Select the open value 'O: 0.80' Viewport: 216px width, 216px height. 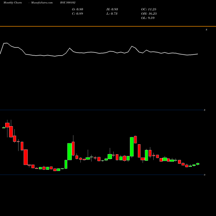(x=77, y=10)
